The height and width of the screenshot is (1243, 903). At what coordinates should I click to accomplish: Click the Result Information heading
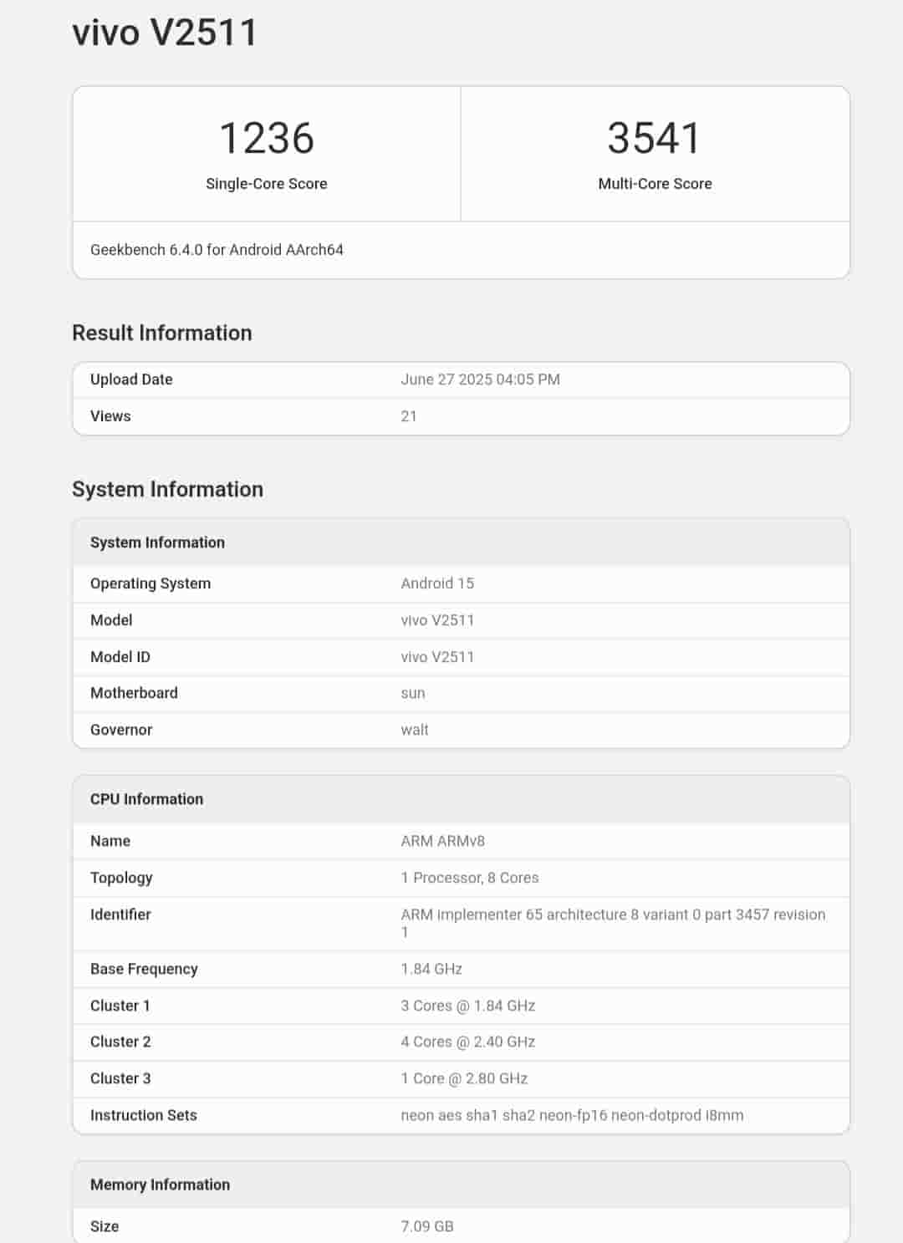(x=161, y=333)
